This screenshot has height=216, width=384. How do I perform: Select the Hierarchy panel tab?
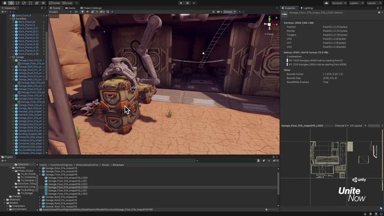tap(9, 8)
